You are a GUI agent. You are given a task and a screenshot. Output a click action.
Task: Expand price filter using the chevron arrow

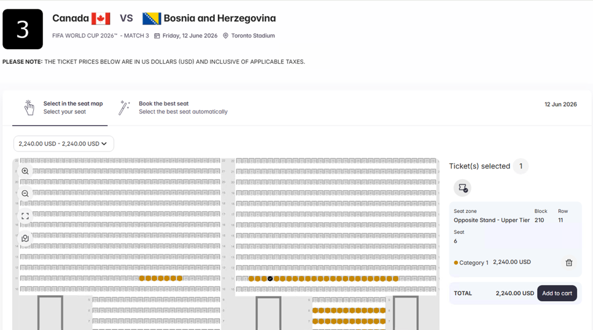tap(104, 144)
